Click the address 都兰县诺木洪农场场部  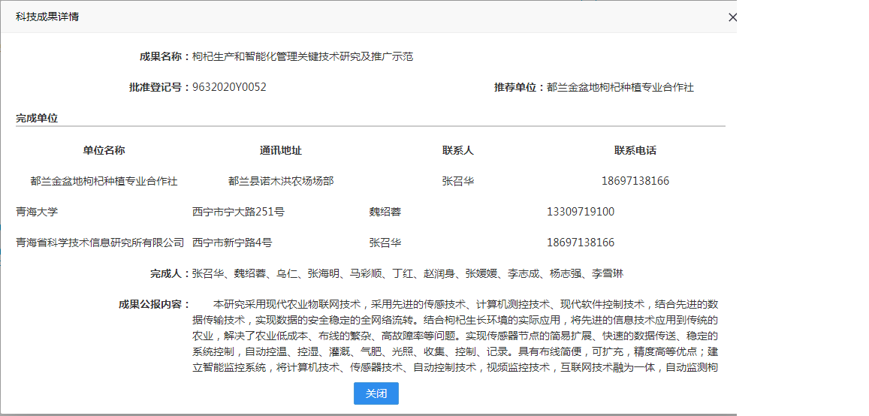[281, 181]
